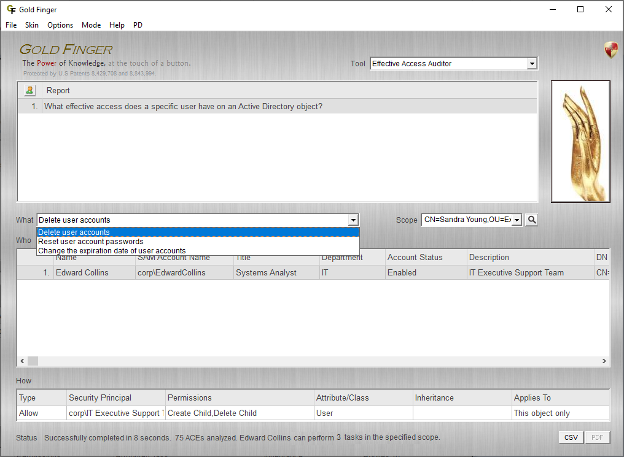Viewport: 624px width, 457px height.
Task: Click the right arrow of horizontal scrollbar
Action: click(604, 361)
